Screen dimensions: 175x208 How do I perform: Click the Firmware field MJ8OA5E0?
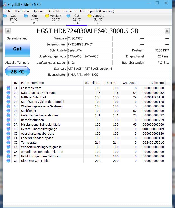[90, 38]
